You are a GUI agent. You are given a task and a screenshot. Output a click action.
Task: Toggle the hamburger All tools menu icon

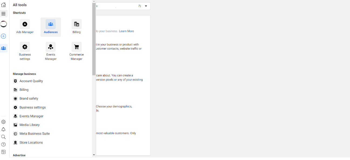pos(4,14)
